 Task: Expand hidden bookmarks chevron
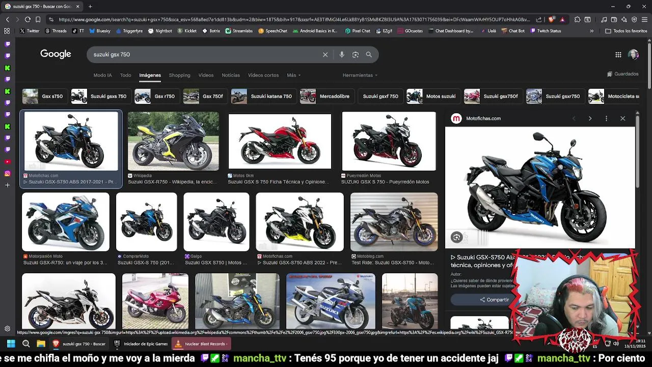tap(591, 31)
